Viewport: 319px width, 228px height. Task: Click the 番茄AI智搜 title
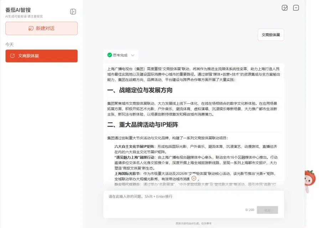pos(18,10)
